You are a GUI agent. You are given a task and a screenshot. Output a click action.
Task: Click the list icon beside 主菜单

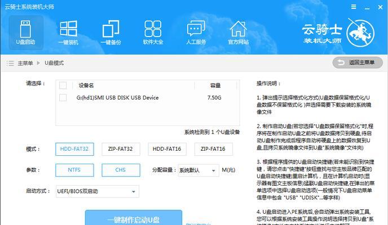(10, 63)
